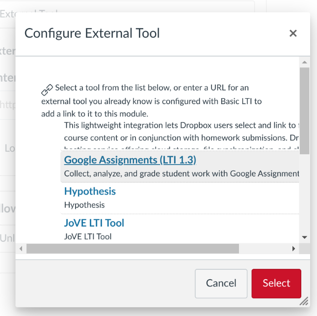Image resolution: width=317 pixels, height=316 pixels.
Task: Click the resize grip at dialog corner
Action: (304, 301)
